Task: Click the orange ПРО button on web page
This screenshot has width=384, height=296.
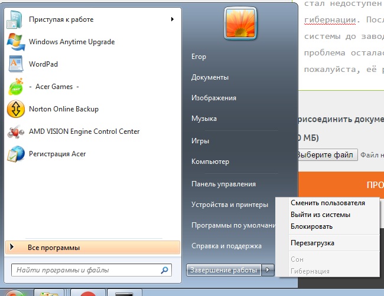Action: [x=341, y=185]
